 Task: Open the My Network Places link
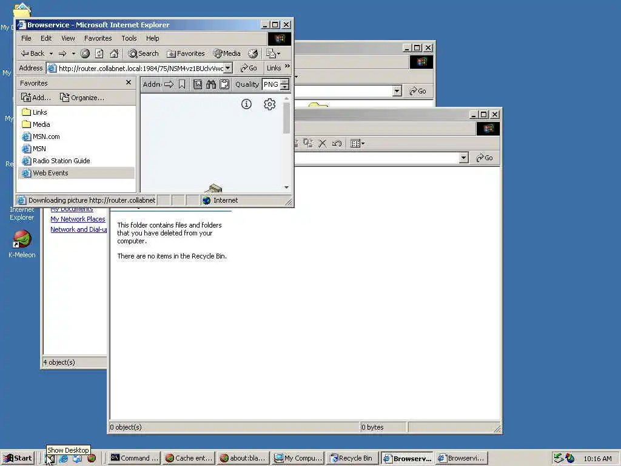coord(78,219)
